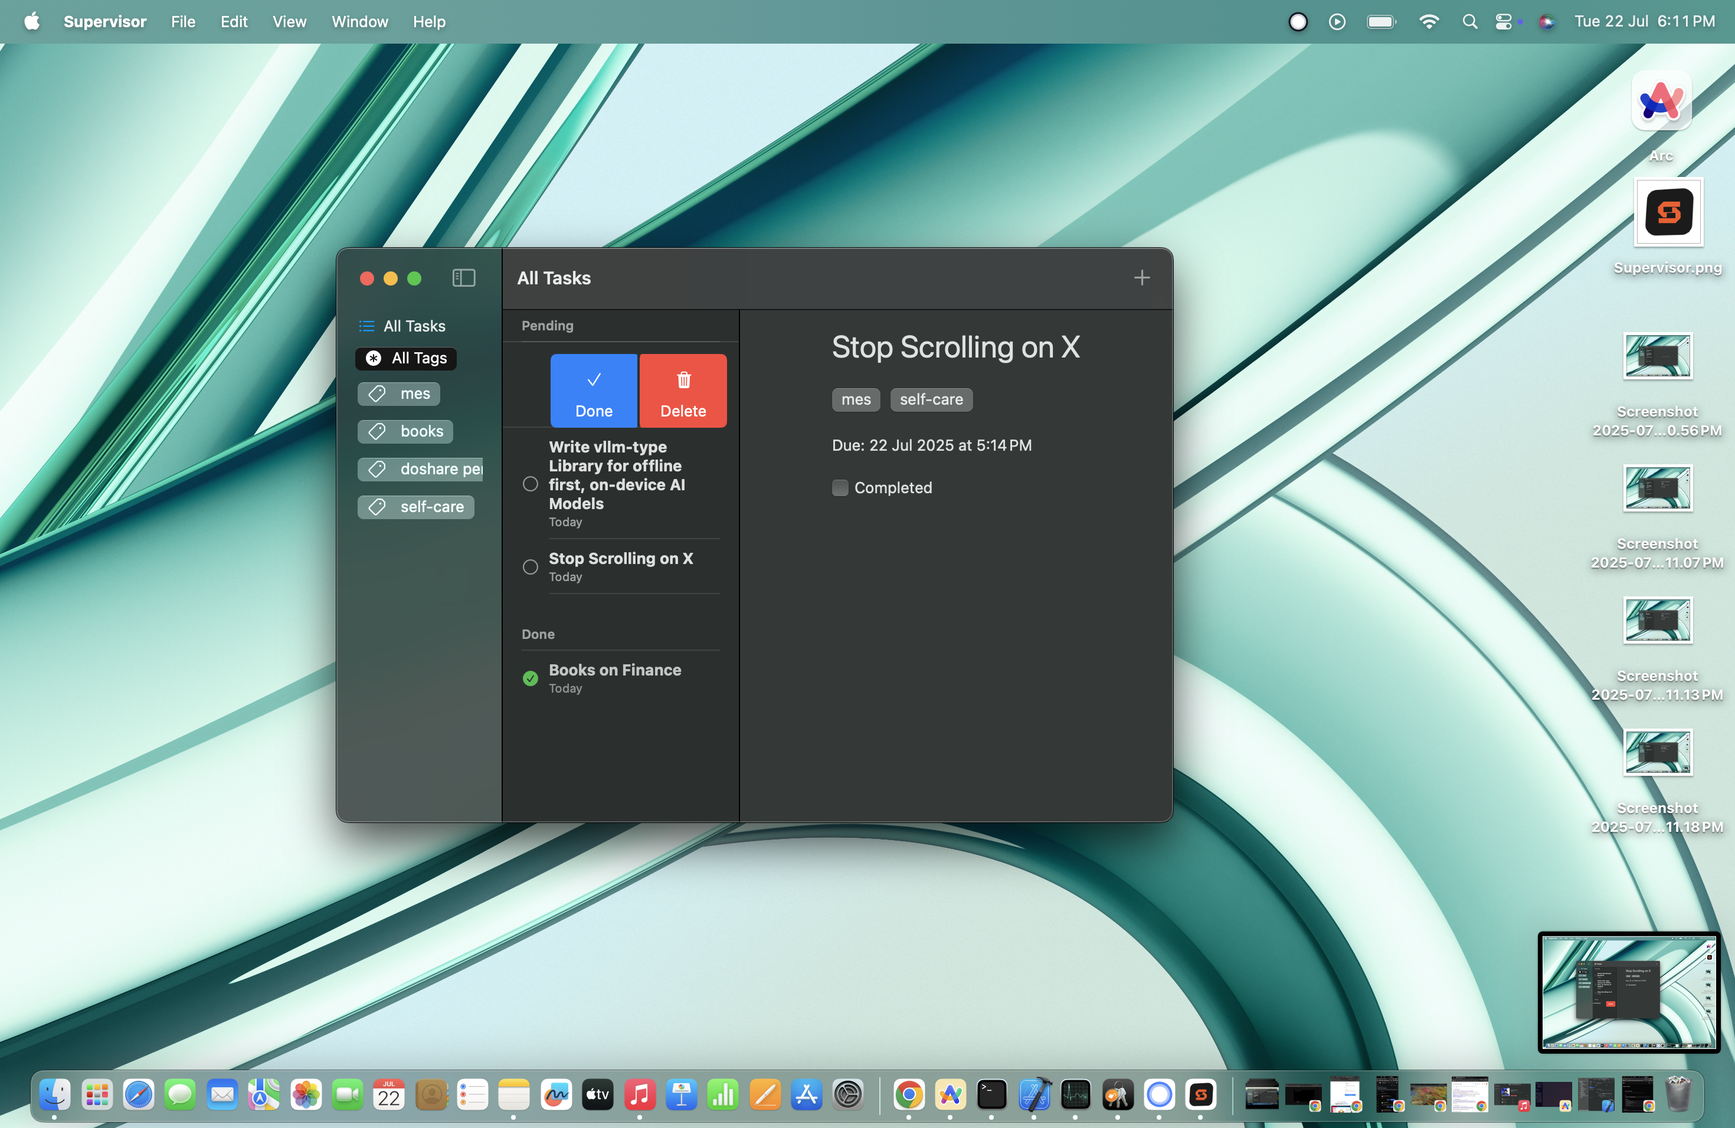Complete the Stop Scrolling on X circle
The width and height of the screenshot is (1735, 1128).
(531, 566)
